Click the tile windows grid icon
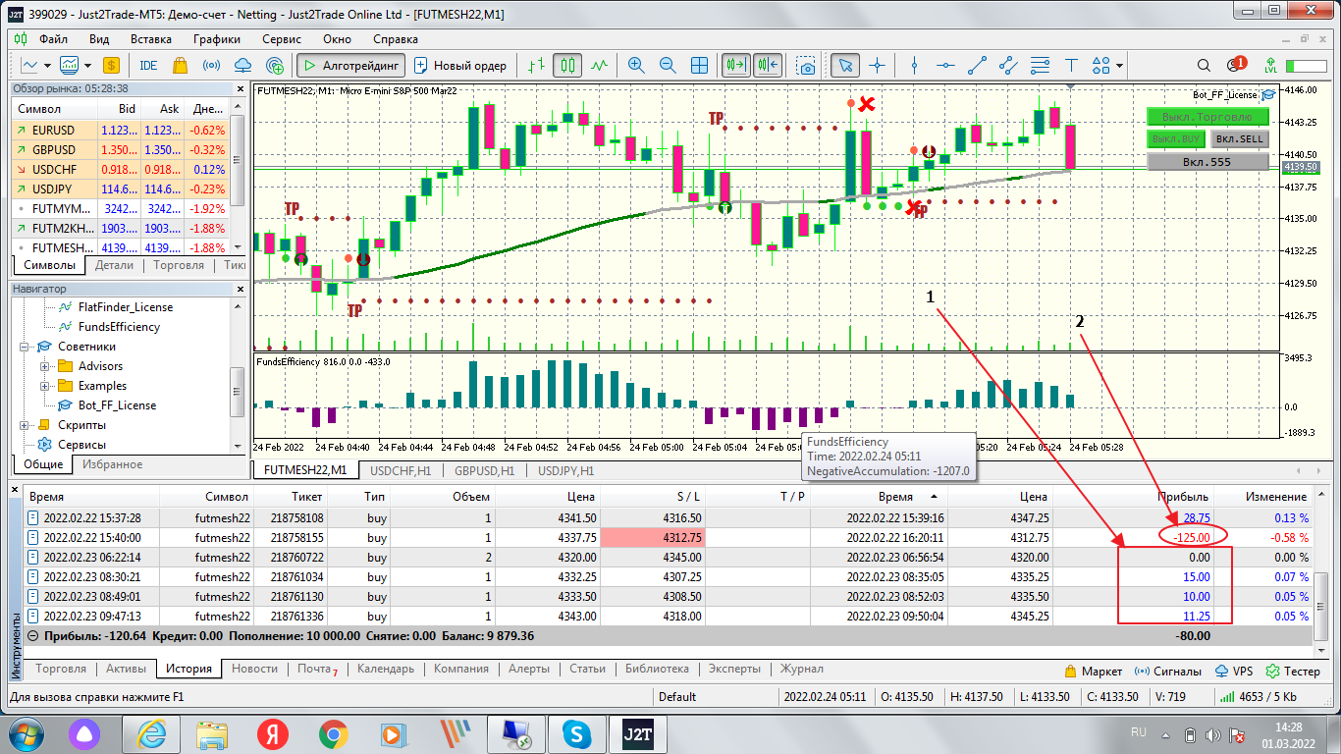This screenshot has width=1341, height=754. pyautogui.click(x=699, y=66)
